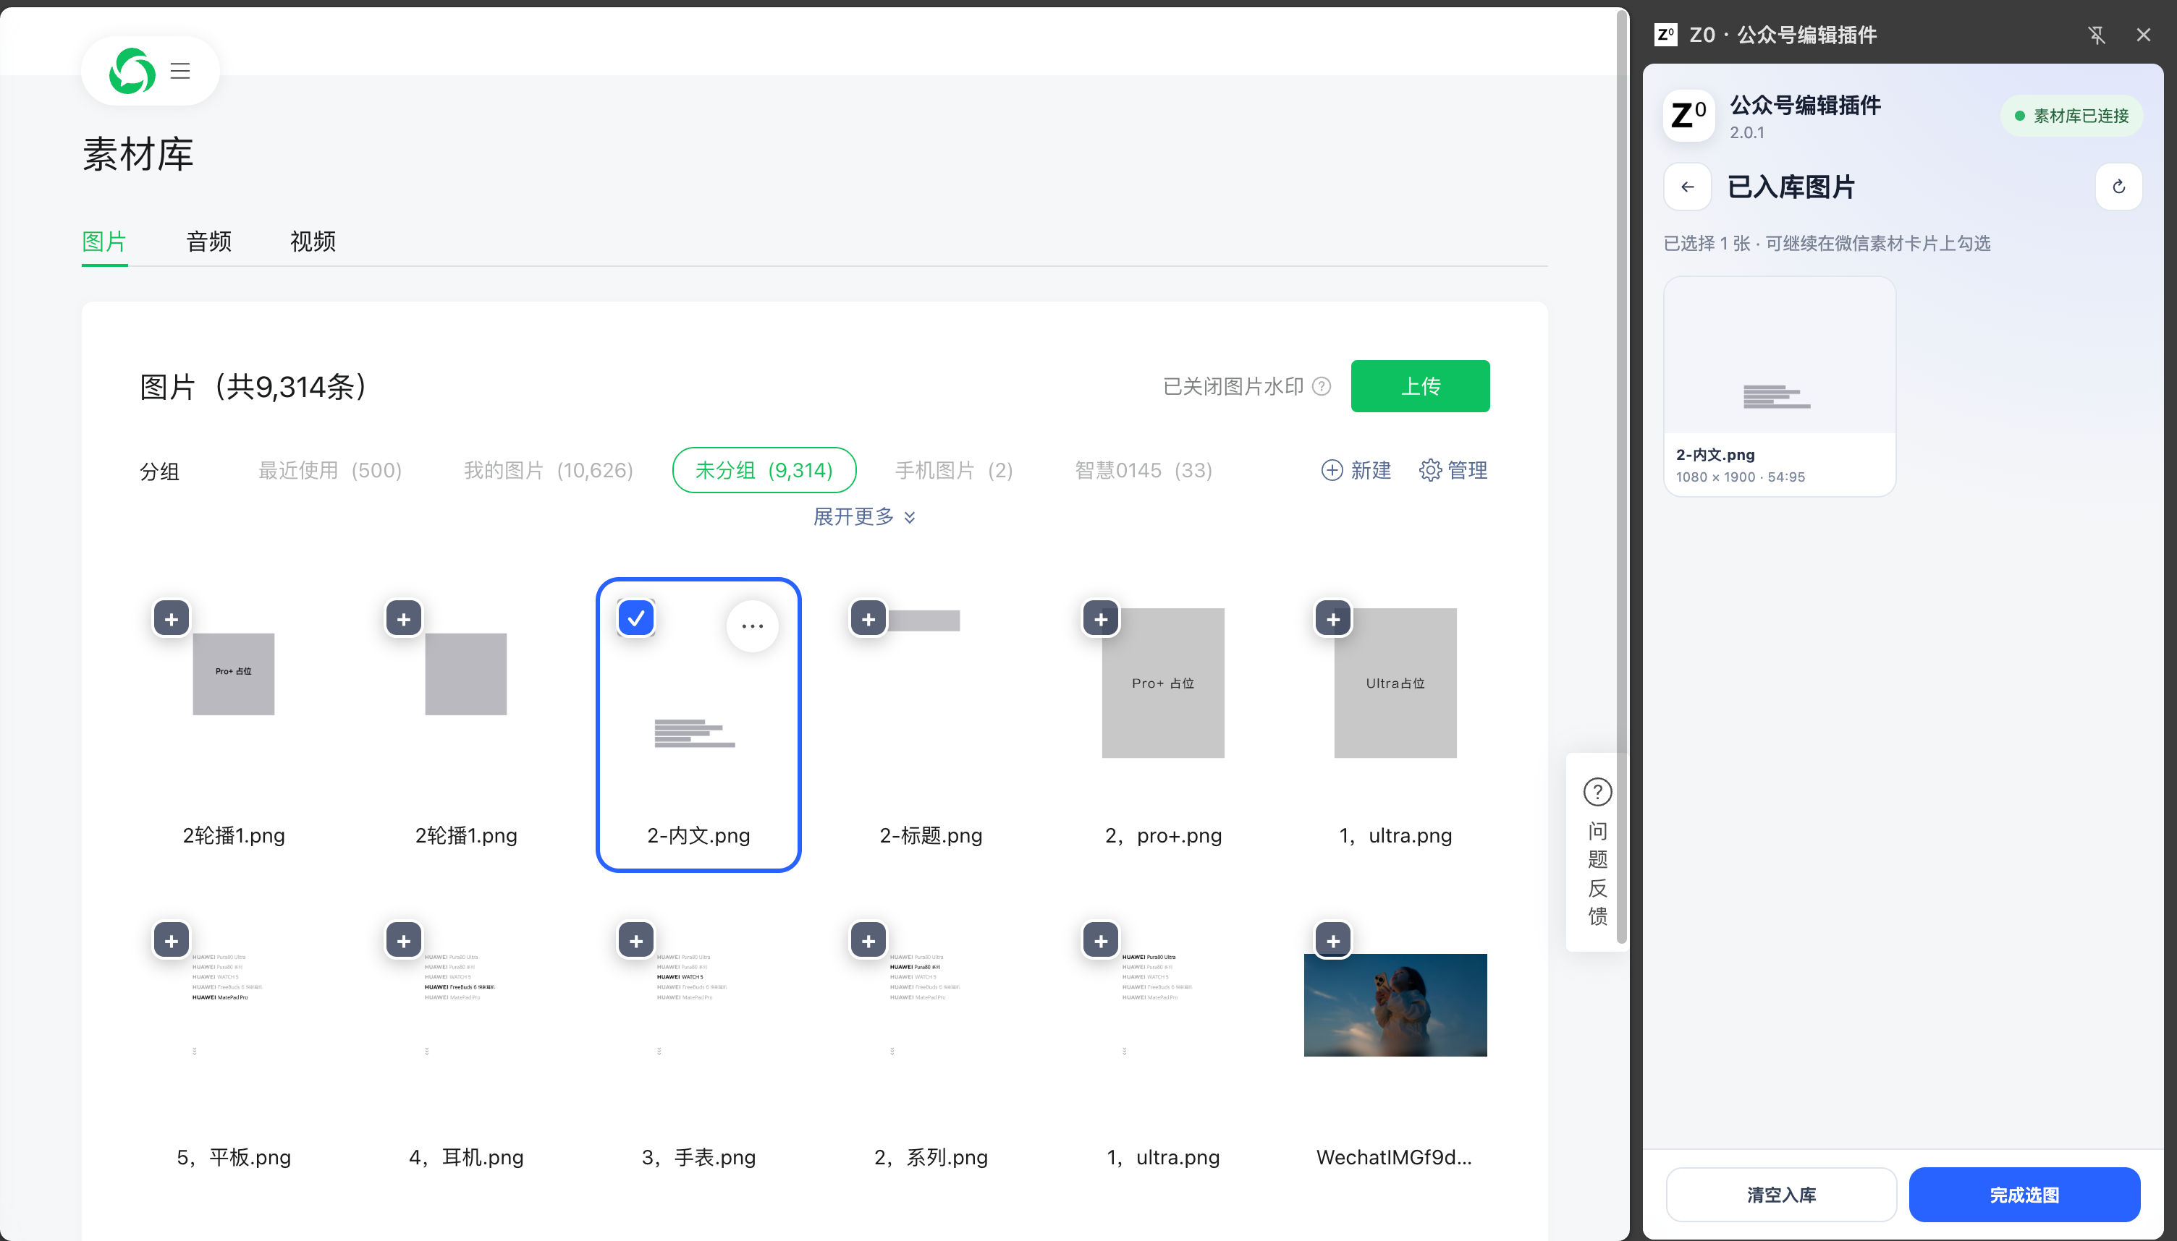Add 2-标题.png with its plus toggle
The image size is (2177, 1241).
click(868, 619)
